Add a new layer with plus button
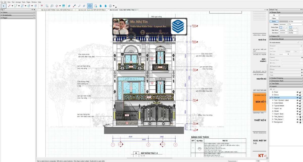This screenshot has height=162, width=303. pos(271,89)
